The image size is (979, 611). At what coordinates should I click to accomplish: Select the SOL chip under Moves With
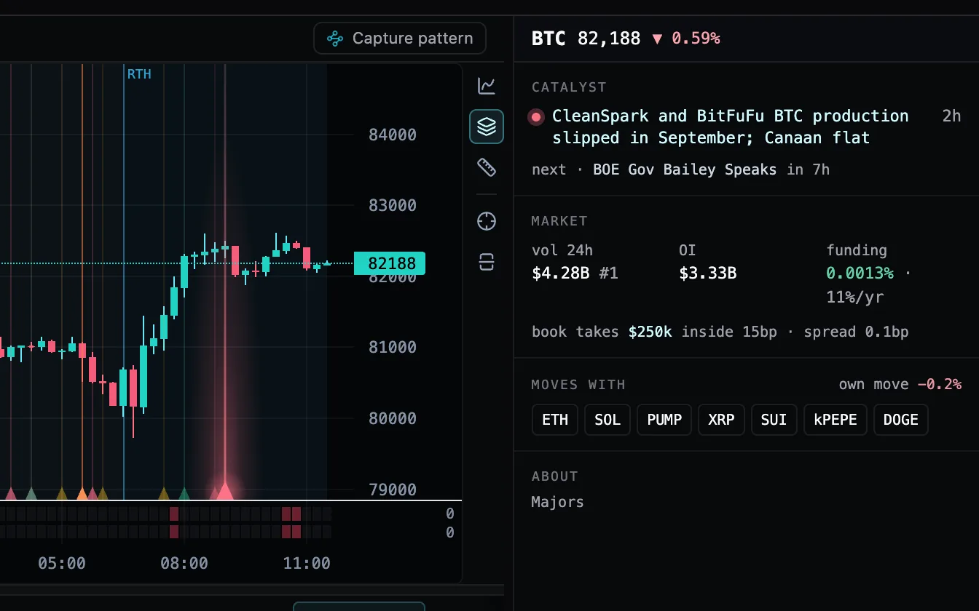tap(608, 420)
